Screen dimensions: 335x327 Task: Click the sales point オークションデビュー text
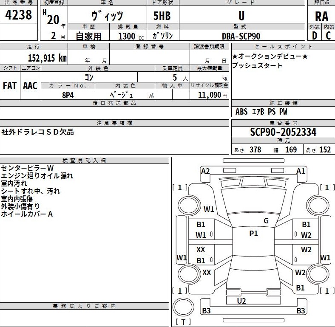coord(270,56)
